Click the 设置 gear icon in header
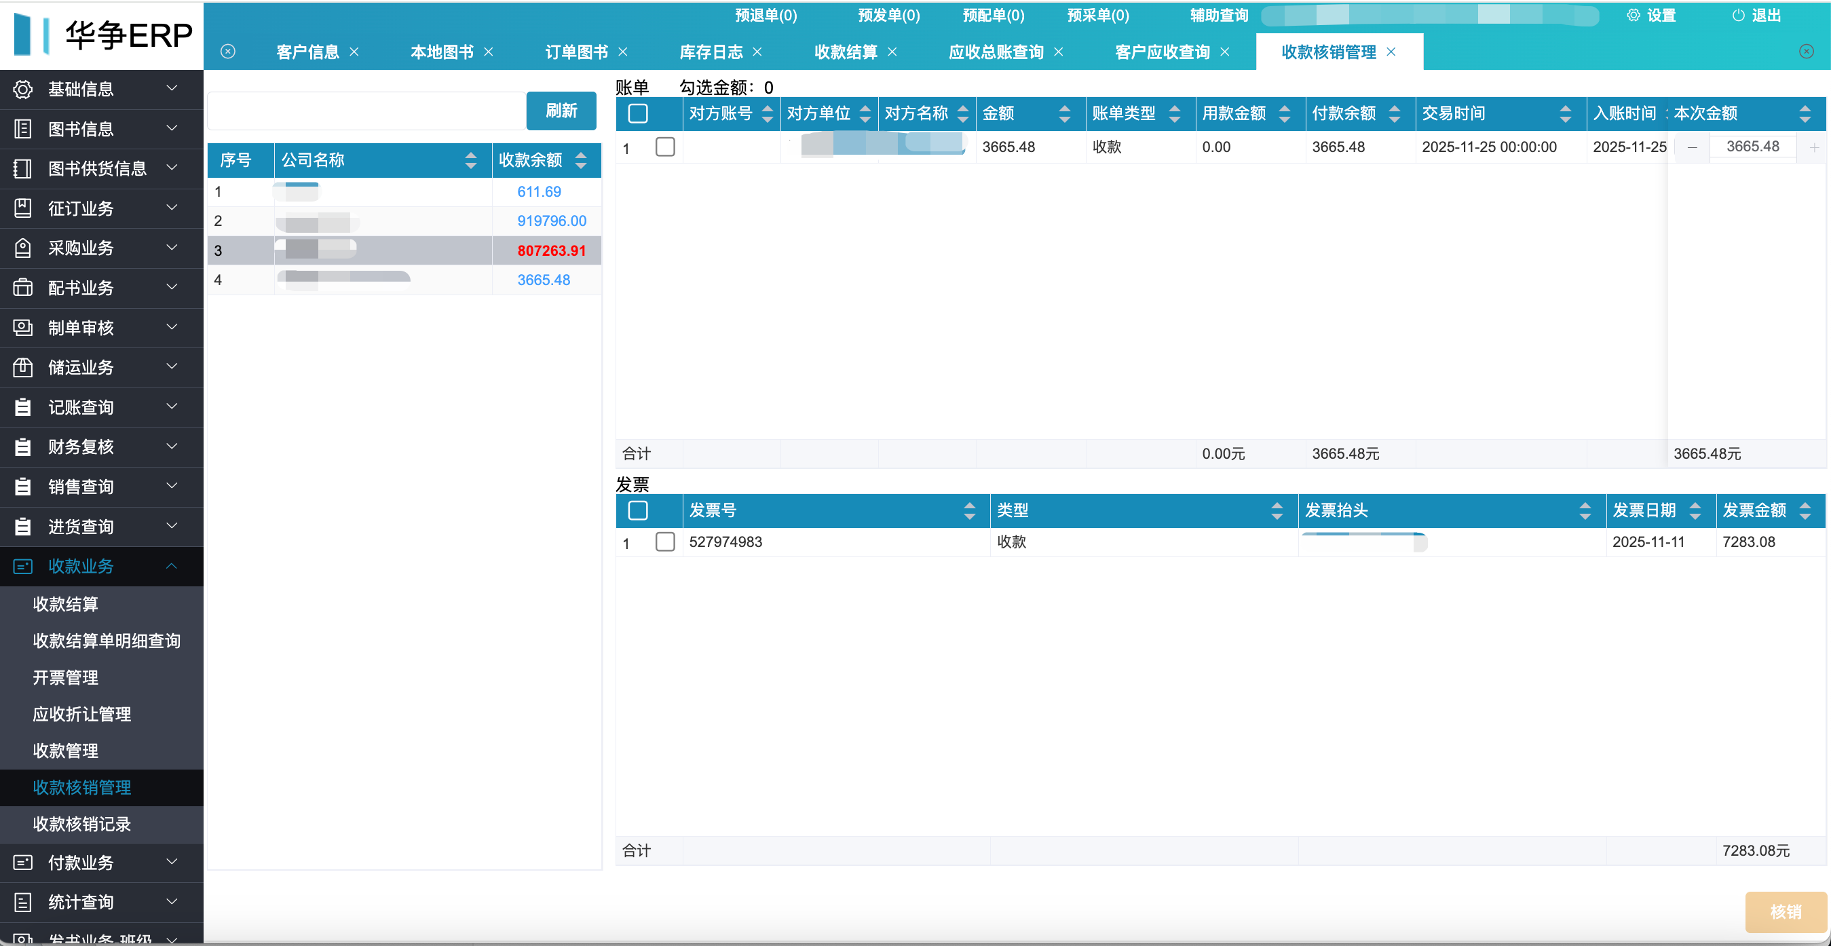The width and height of the screenshot is (1831, 946). [x=1634, y=15]
